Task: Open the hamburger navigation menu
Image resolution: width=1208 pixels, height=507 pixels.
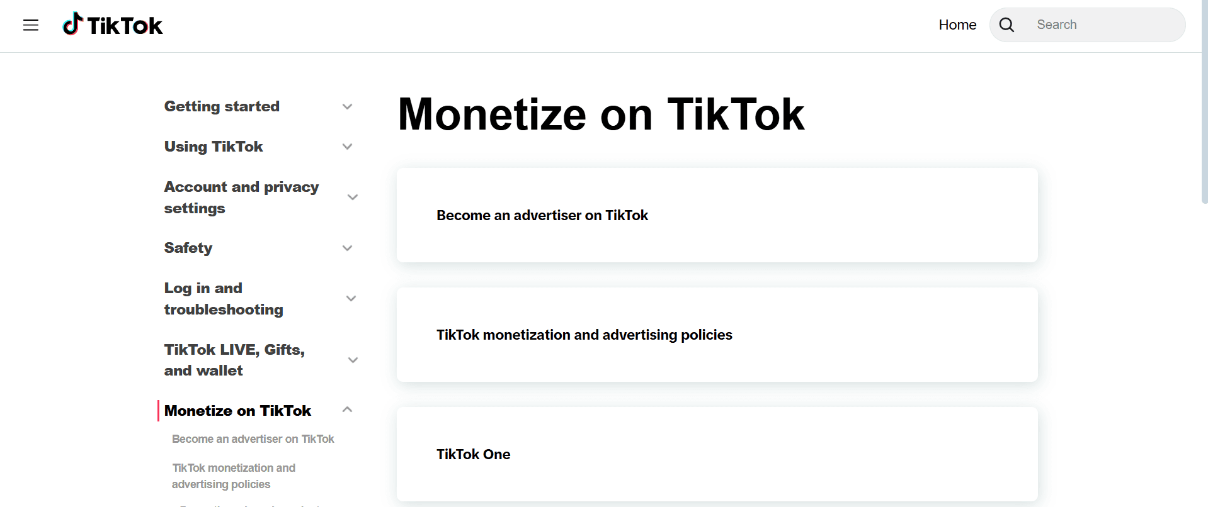Action: [x=30, y=25]
